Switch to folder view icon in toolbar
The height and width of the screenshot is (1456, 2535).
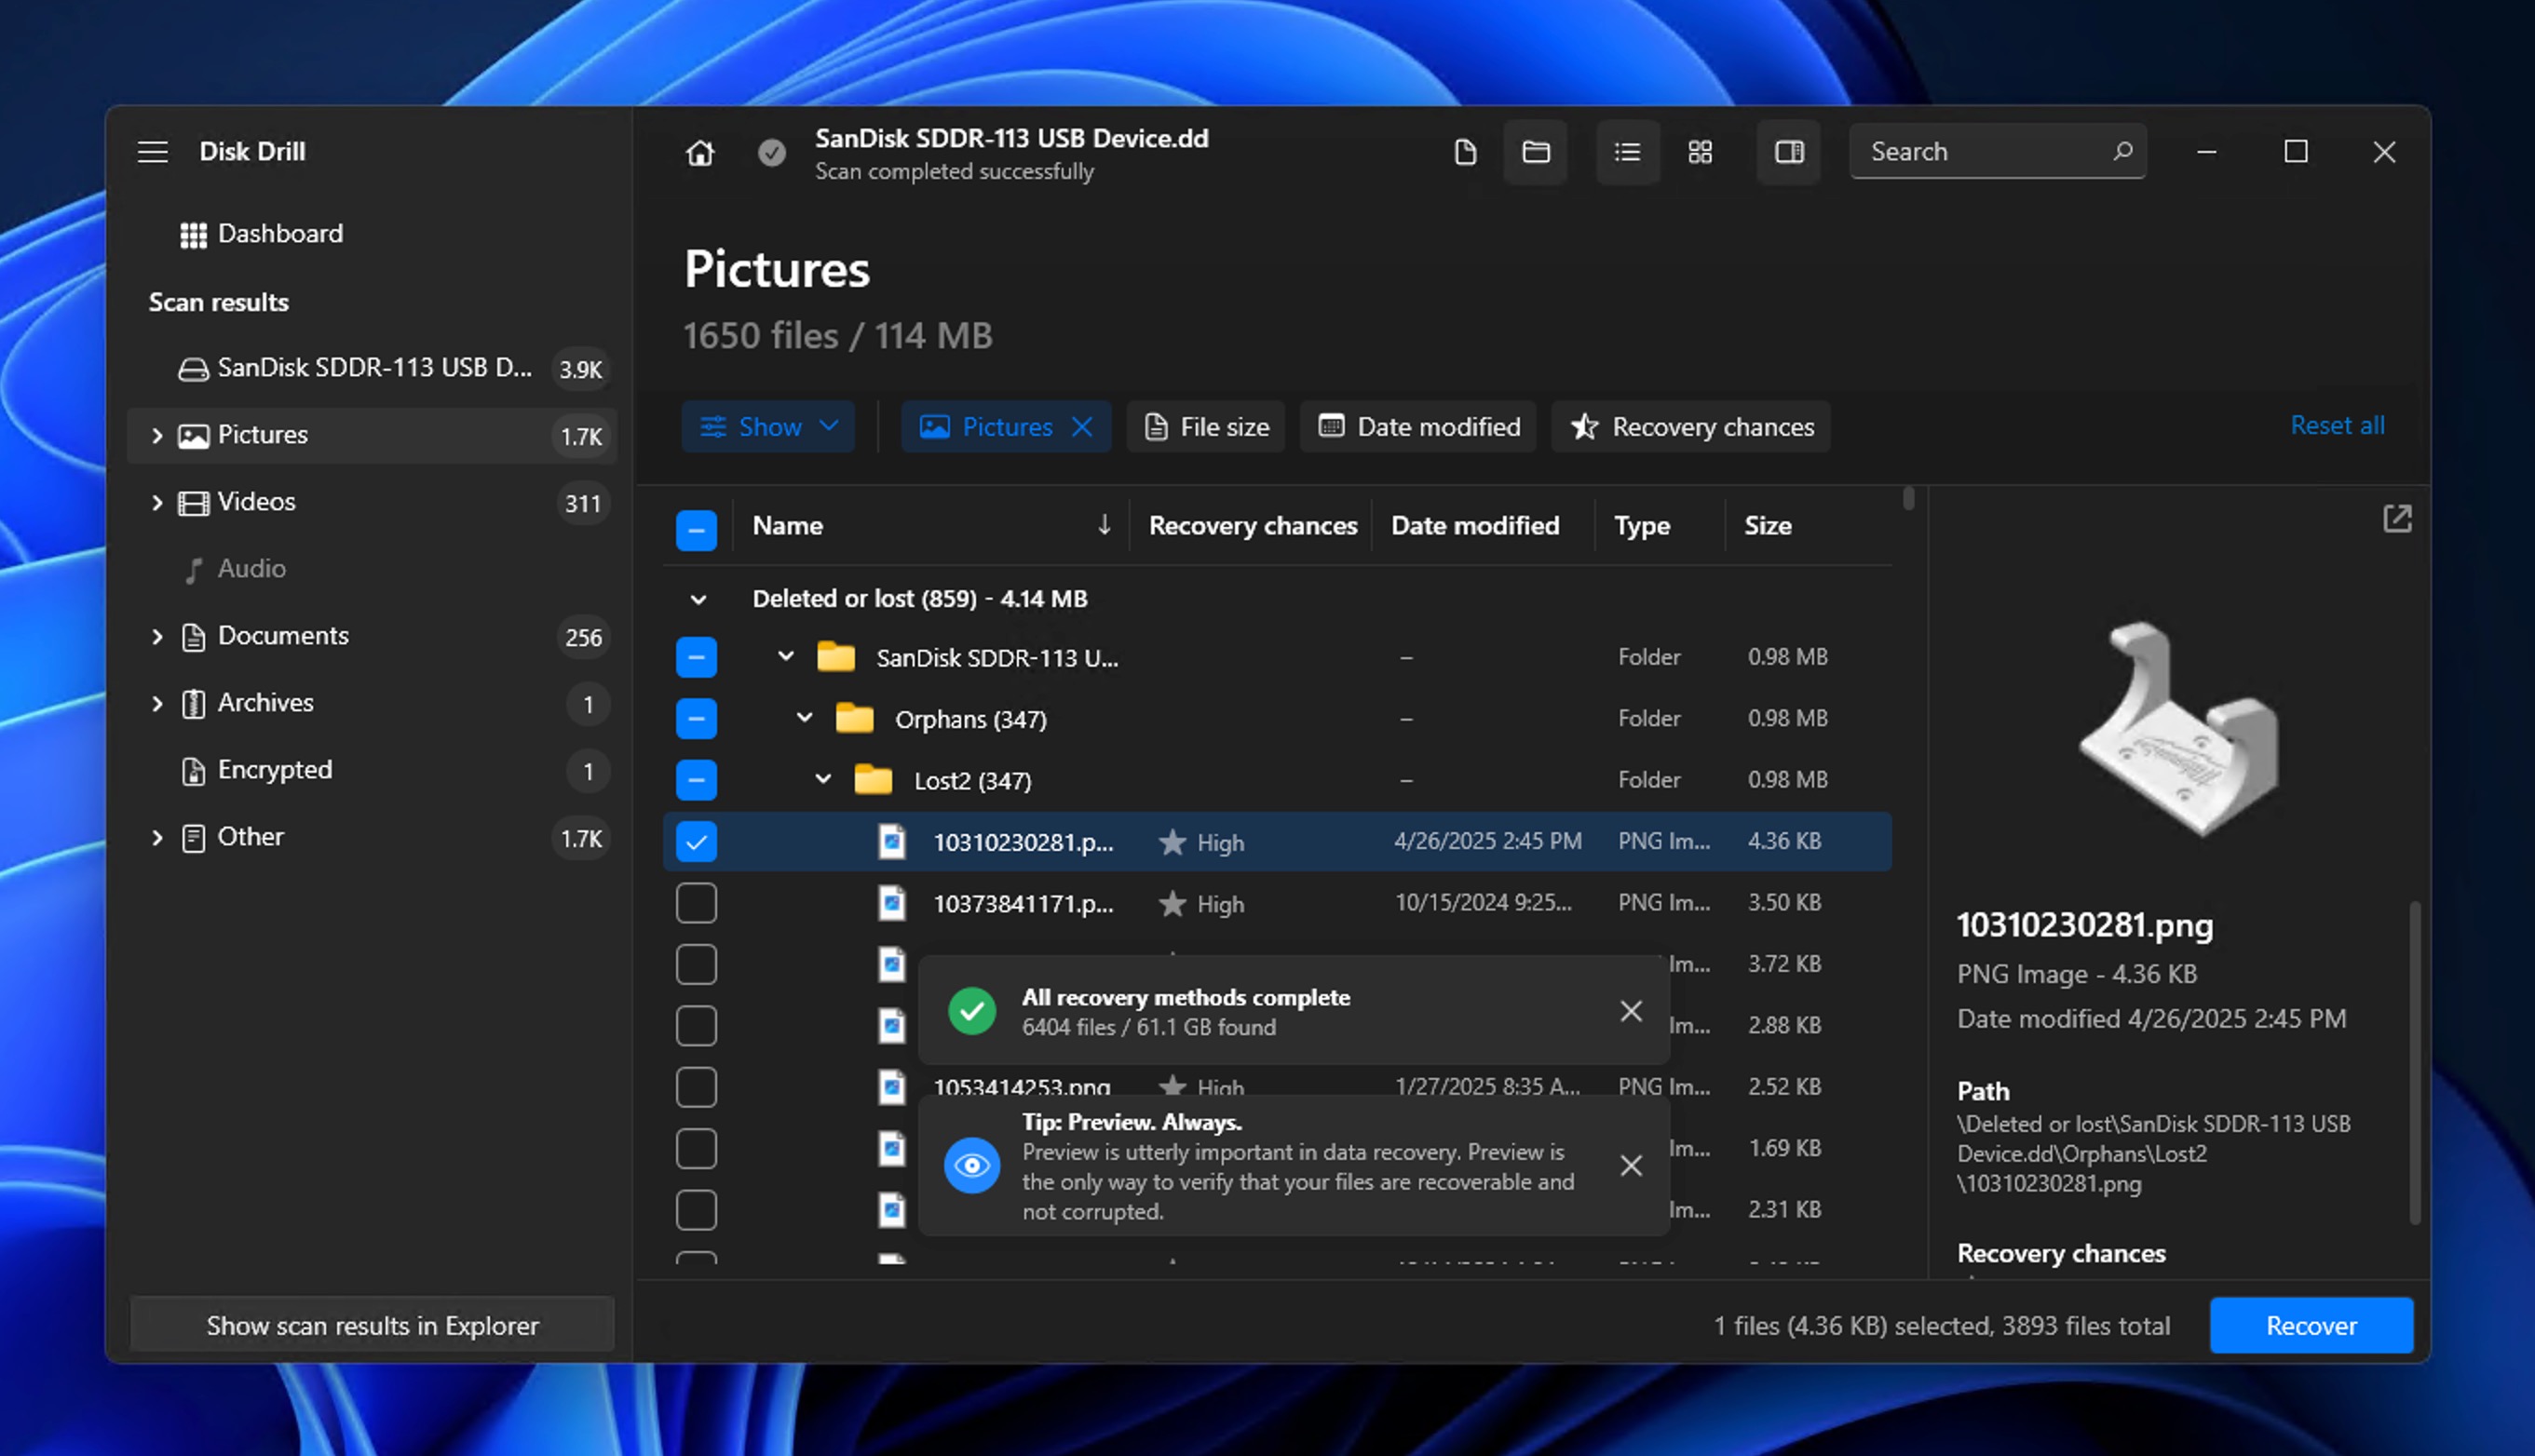pyautogui.click(x=1536, y=152)
